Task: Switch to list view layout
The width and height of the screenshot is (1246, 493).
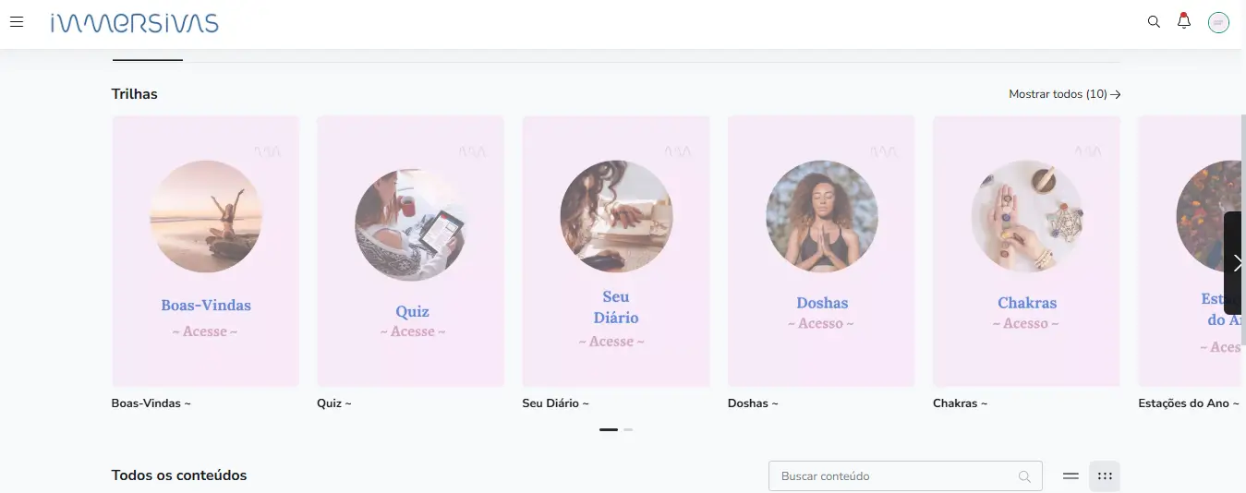Action: (1071, 476)
